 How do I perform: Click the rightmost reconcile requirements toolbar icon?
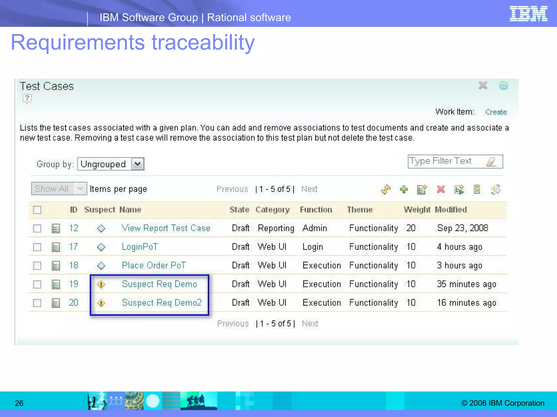coord(496,189)
